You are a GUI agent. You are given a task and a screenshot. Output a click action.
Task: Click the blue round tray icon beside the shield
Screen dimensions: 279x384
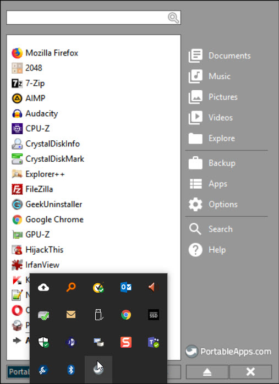[x=71, y=342]
